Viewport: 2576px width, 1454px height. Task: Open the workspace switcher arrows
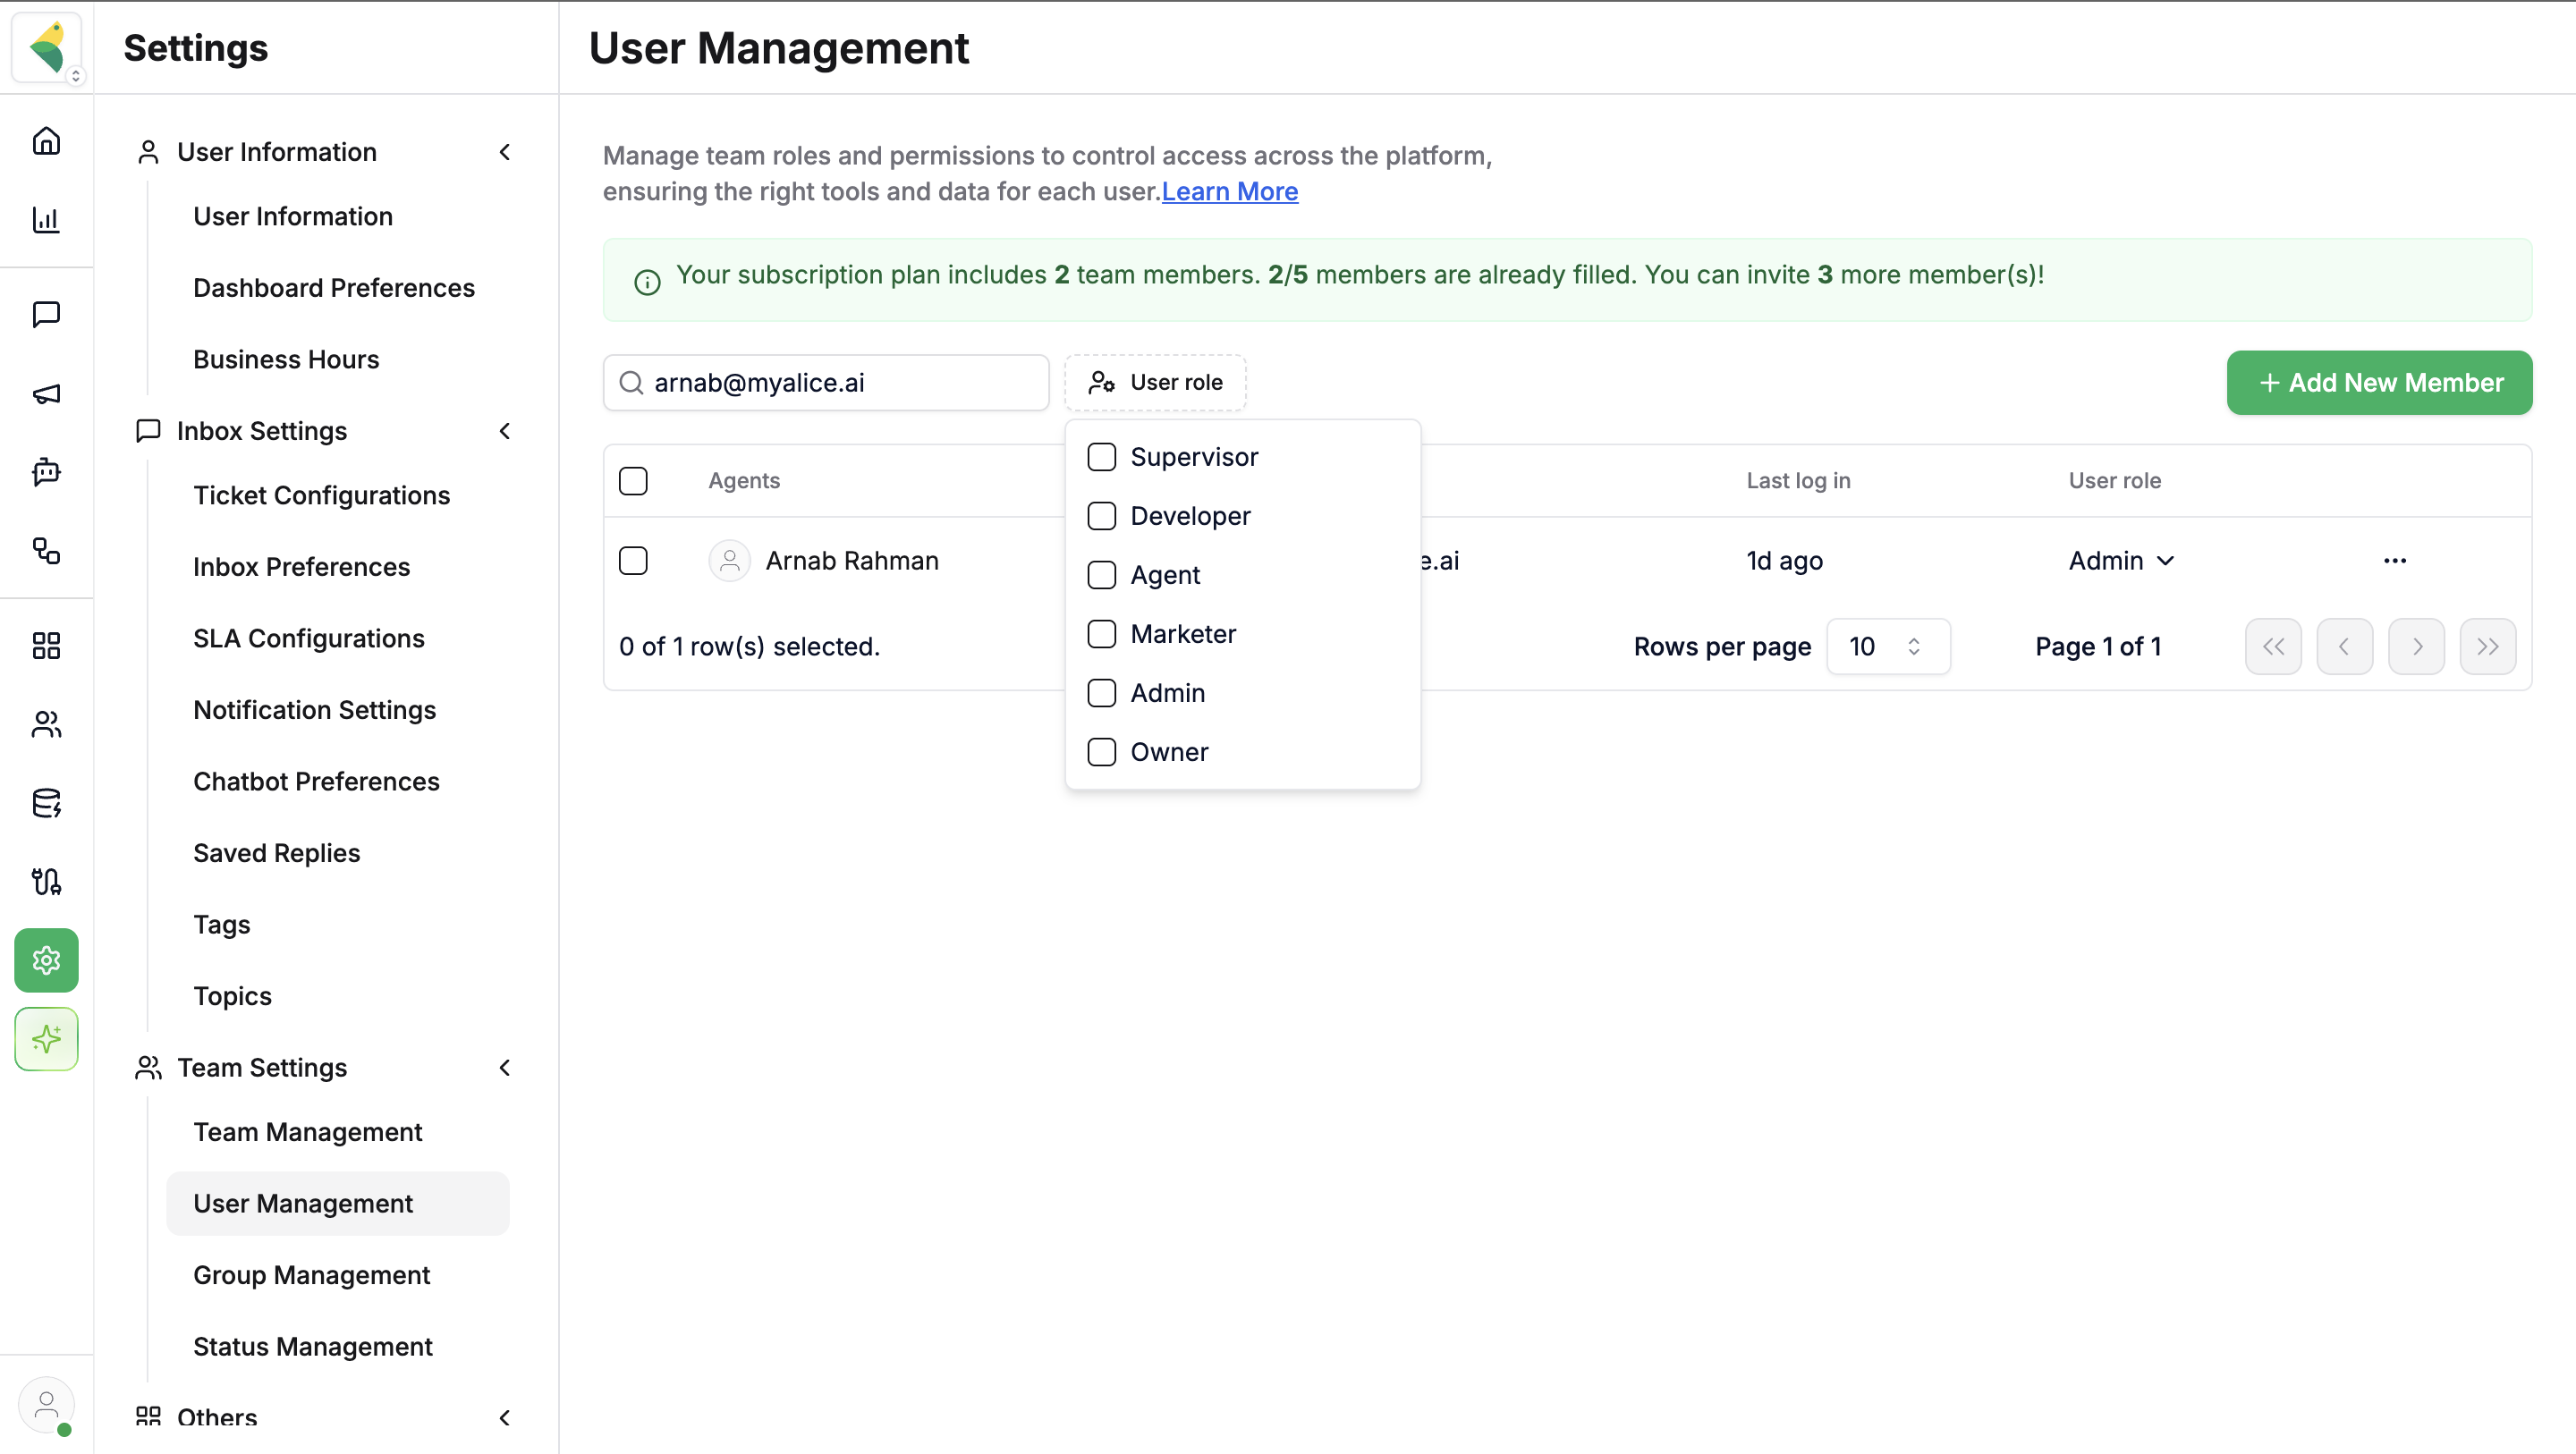tap(75, 76)
